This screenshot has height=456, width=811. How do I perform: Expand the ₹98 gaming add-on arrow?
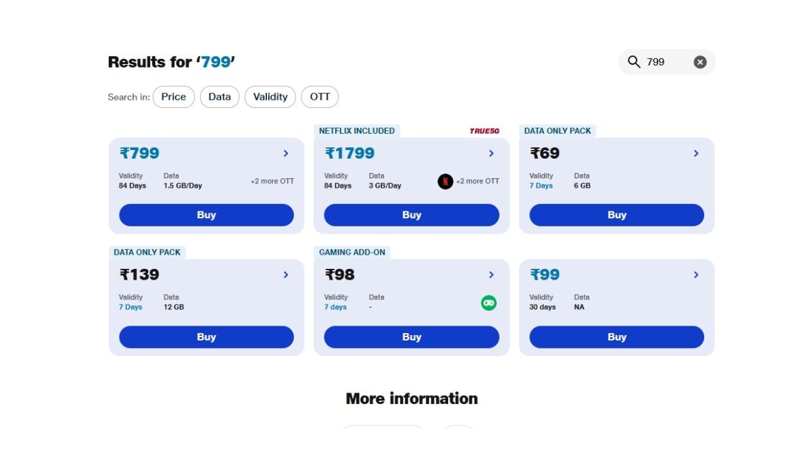(x=491, y=275)
